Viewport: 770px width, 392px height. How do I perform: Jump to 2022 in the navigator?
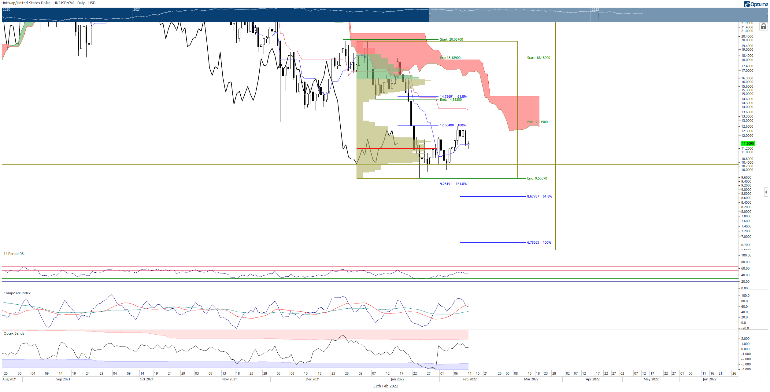click(x=595, y=9)
